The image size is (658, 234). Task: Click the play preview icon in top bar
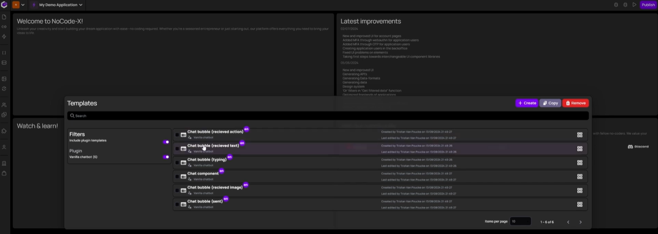[634, 5]
